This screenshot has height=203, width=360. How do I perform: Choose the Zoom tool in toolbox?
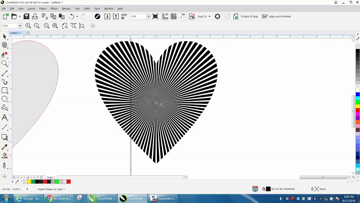point(4,64)
